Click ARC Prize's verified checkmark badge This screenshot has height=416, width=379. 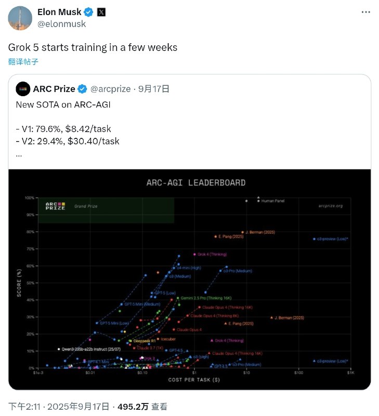click(82, 89)
